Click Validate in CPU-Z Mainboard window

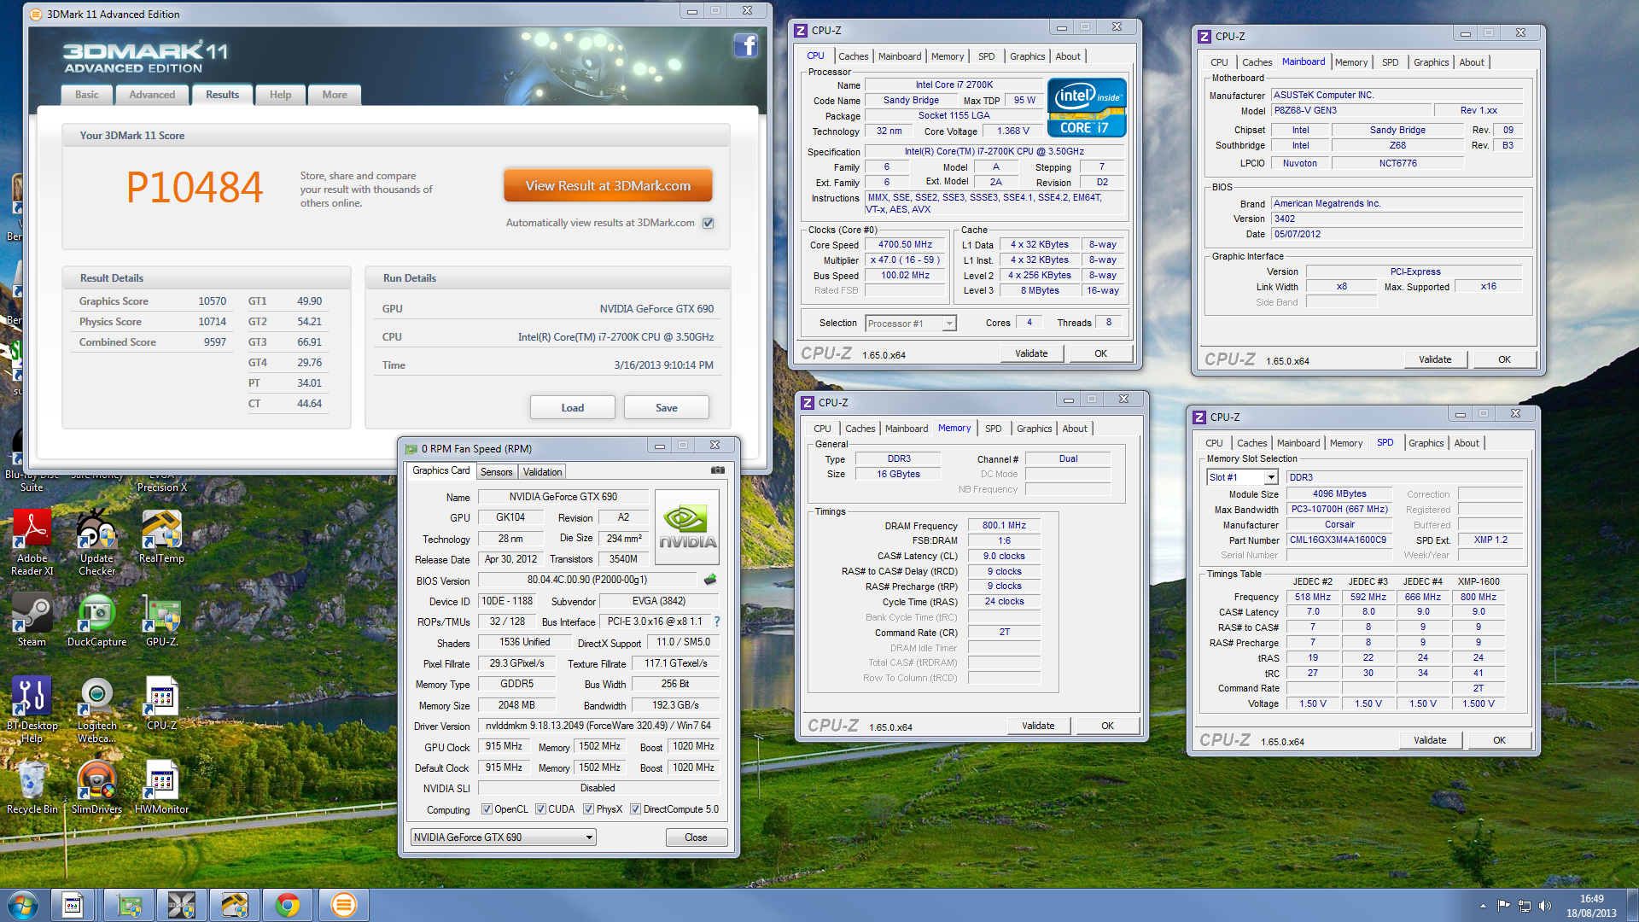click(x=1435, y=359)
